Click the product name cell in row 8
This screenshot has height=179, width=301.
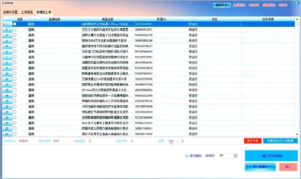(x=108, y=63)
